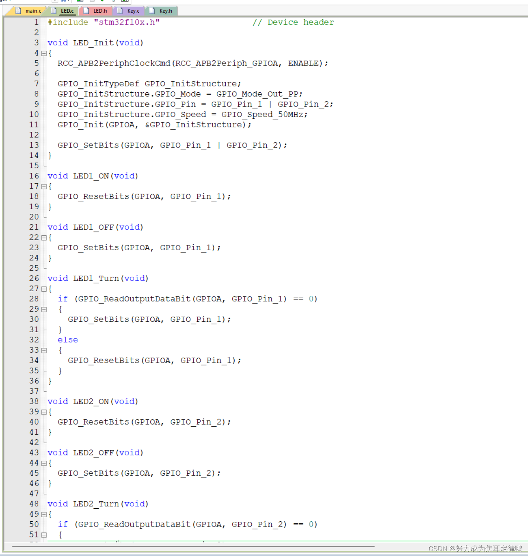
Task: Collapse LED1_ON function fold at line 17
Action: coord(44,187)
